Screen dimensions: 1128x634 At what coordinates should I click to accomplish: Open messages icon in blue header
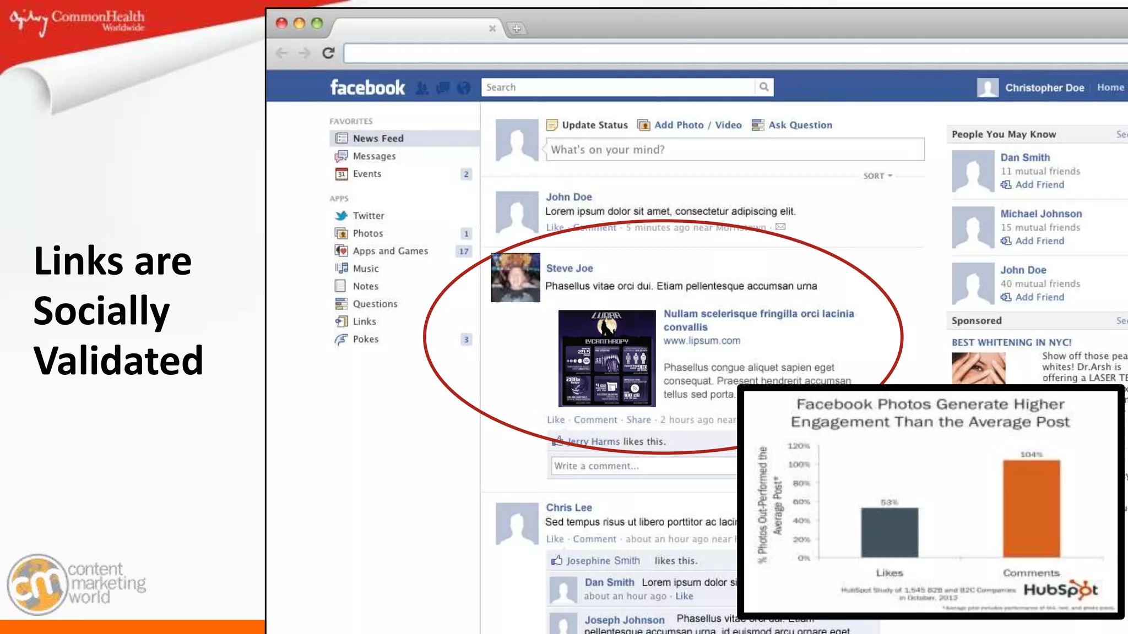tap(443, 88)
